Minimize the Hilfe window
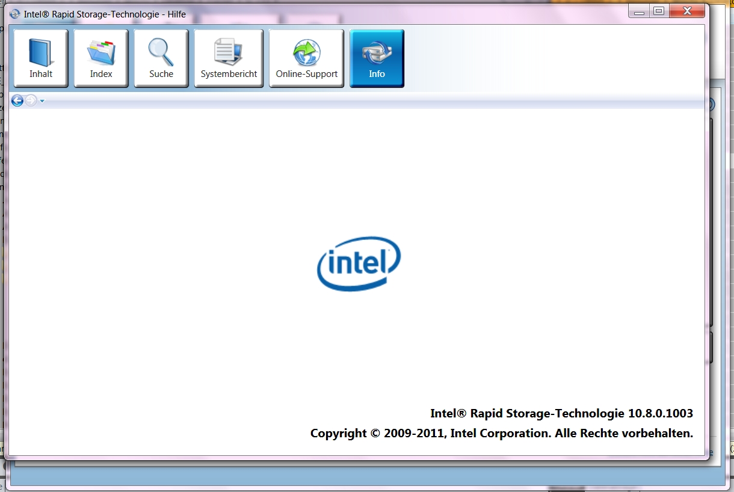 pos(639,11)
